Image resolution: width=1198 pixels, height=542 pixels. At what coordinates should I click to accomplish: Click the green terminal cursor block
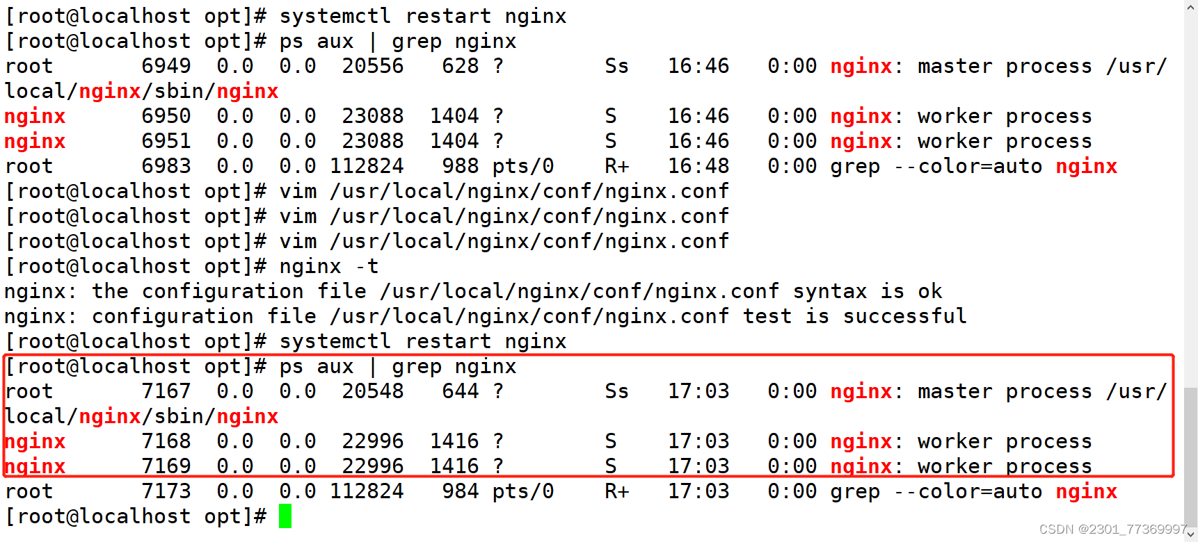pos(285,516)
